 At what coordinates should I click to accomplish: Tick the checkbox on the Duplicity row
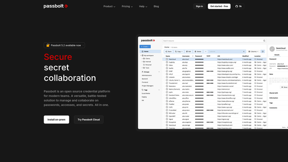pos(164,62)
